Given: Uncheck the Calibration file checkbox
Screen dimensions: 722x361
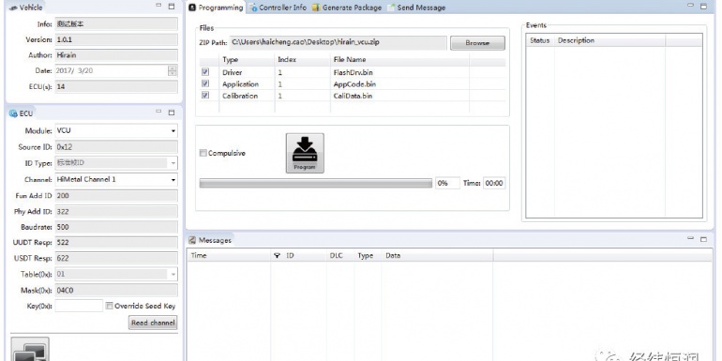Looking at the screenshot, I should [x=205, y=96].
